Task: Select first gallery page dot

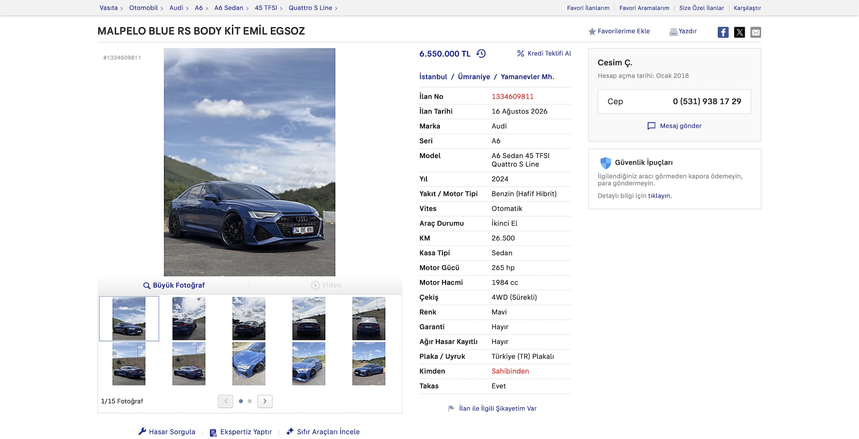Action: click(241, 401)
